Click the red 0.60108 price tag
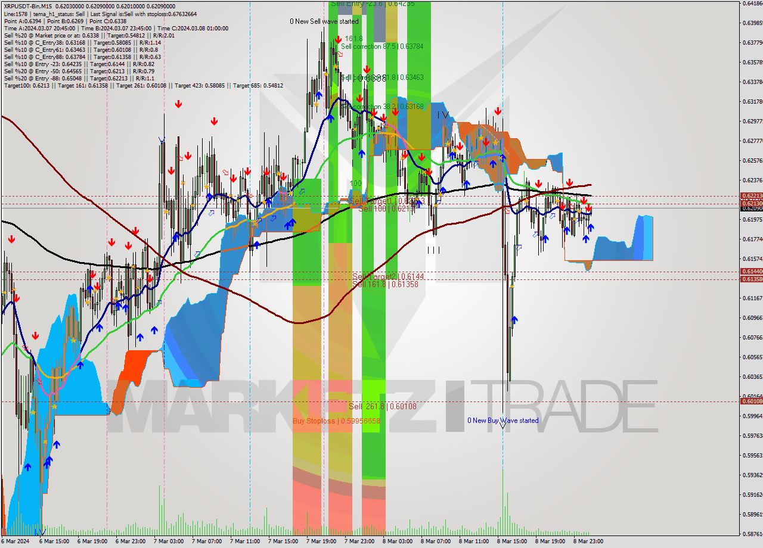763x548 pixels. [x=751, y=401]
